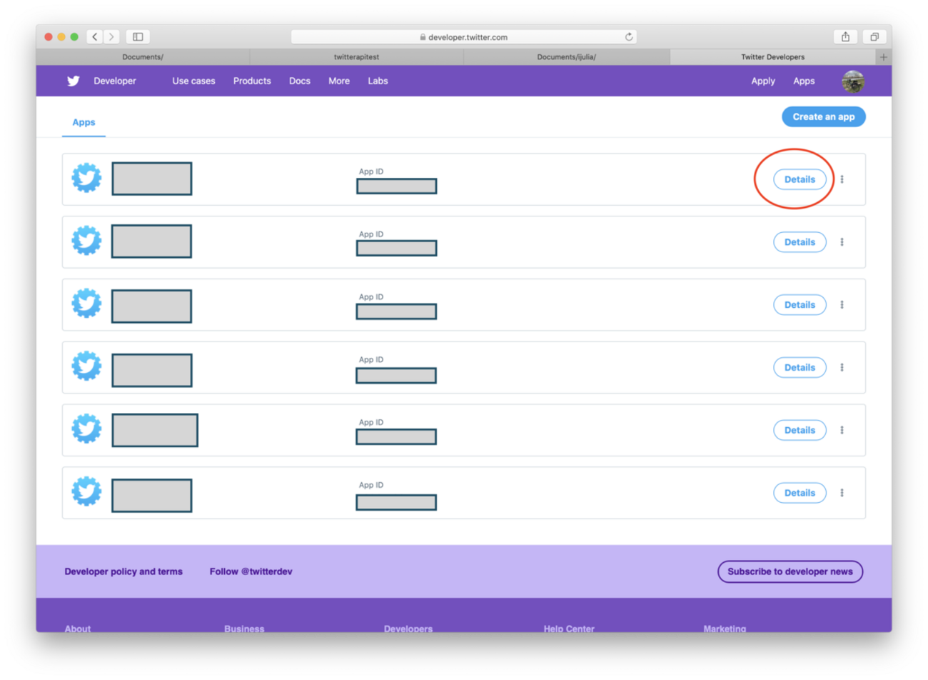Go back with Safari's back arrow
The height and width of the screenshot is (680, 928).
95,36
